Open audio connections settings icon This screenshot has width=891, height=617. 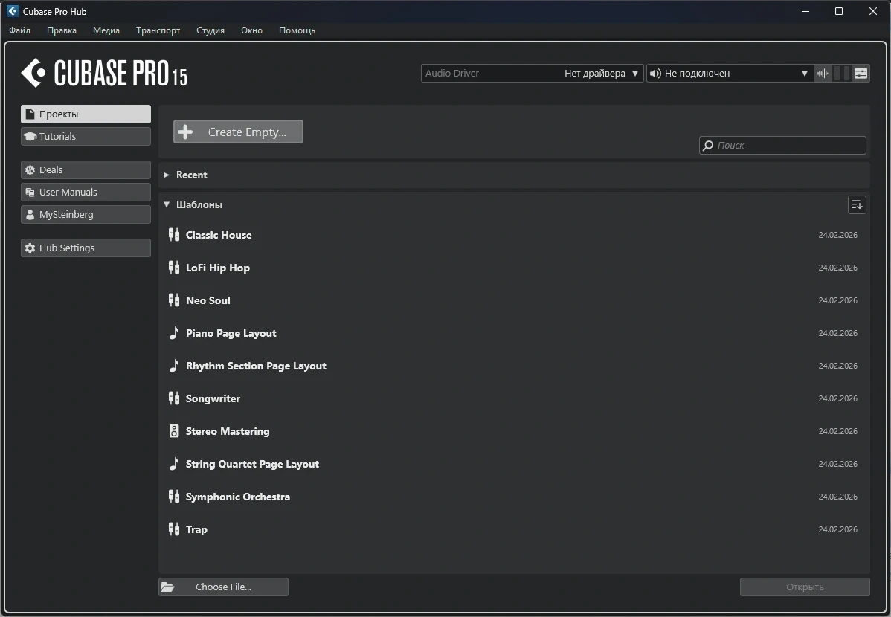(x=861, y=74)
